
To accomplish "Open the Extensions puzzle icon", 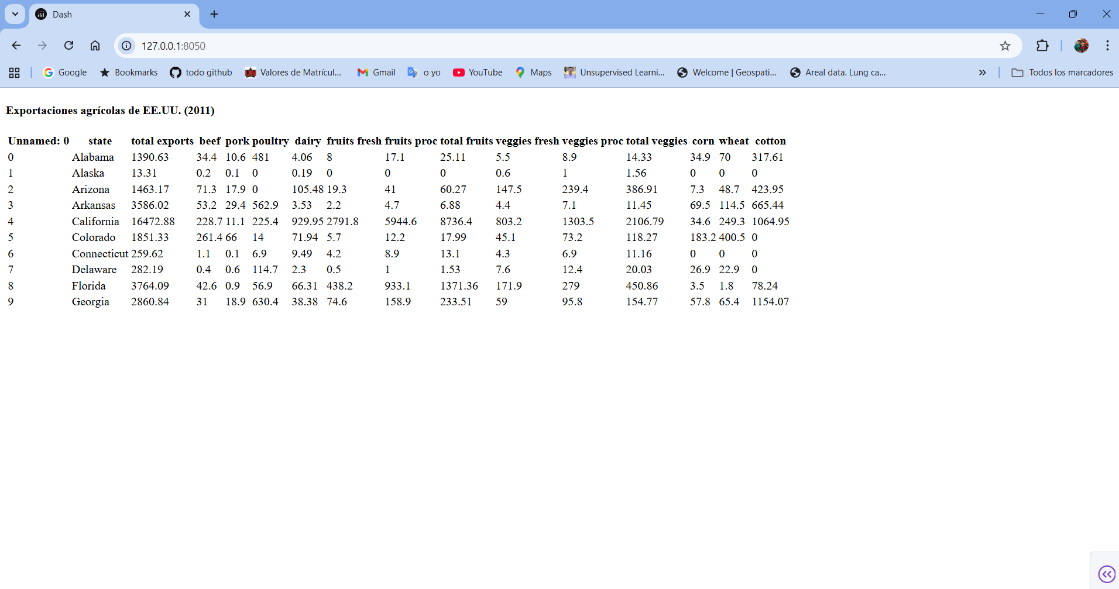I will (1042, 46).
